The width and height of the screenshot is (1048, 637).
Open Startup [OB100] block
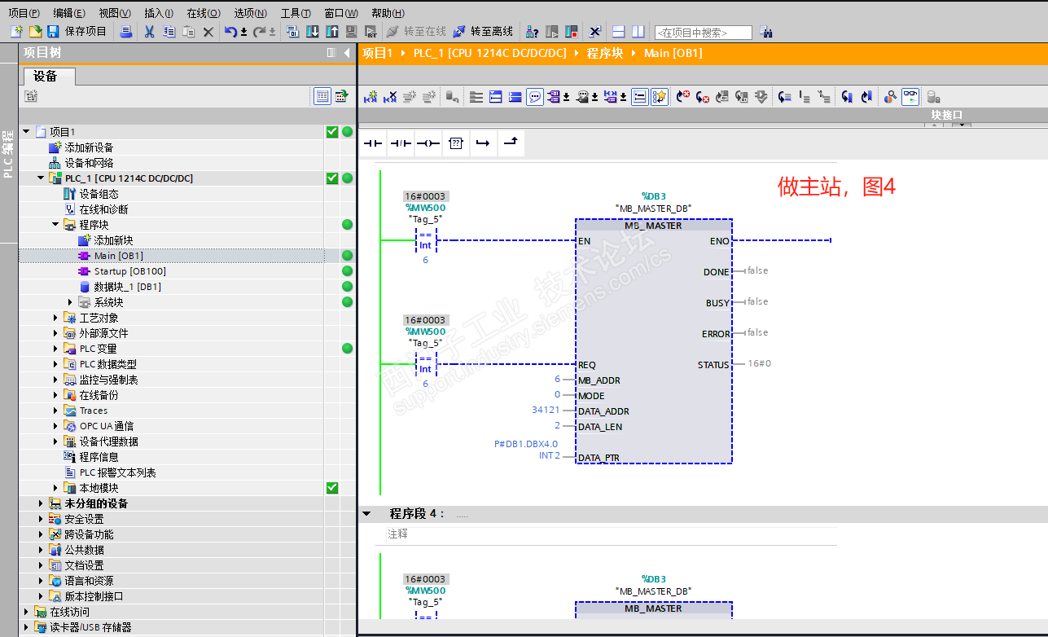point(129,271)
